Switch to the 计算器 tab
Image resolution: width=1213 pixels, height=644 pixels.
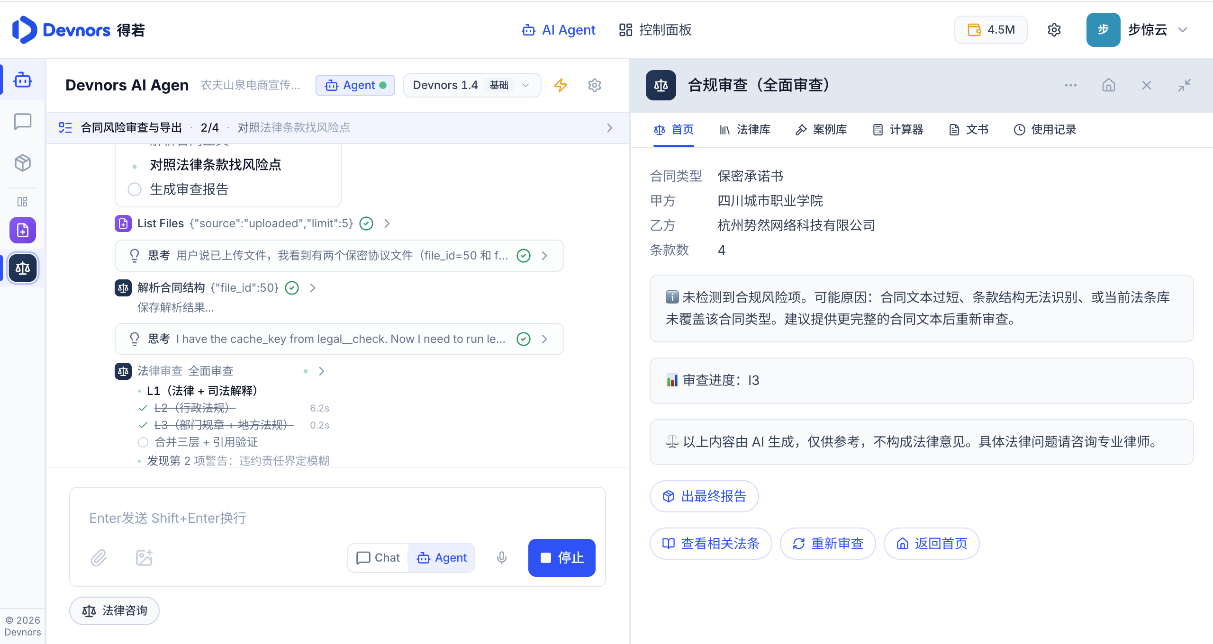click(x=898, y=130)
